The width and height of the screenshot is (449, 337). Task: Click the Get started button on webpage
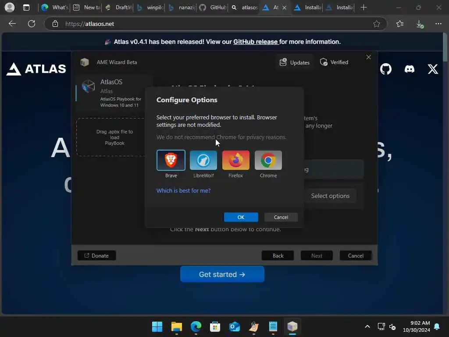(x=222, y=274)
